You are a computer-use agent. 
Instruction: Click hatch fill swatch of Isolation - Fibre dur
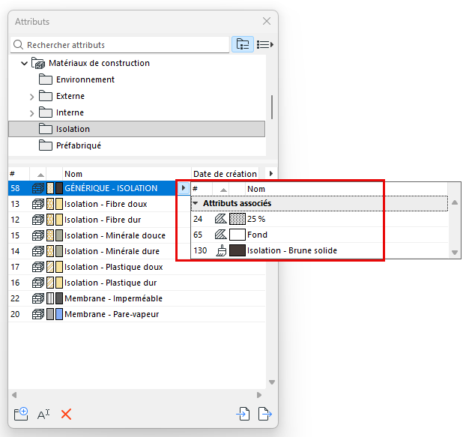tap(50, 220)
